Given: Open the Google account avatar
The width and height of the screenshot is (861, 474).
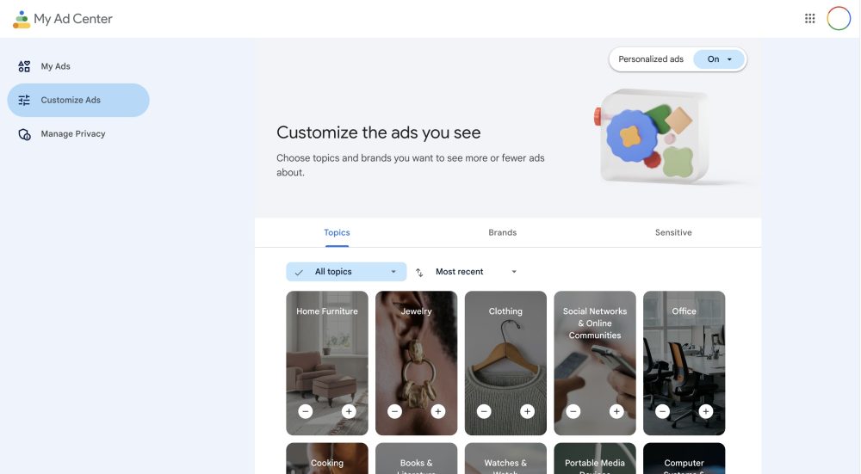Looking at the screenshot, I should point(839,19).
